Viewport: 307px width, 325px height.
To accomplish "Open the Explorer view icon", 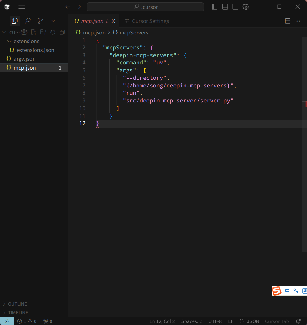I will coord(15,21).
